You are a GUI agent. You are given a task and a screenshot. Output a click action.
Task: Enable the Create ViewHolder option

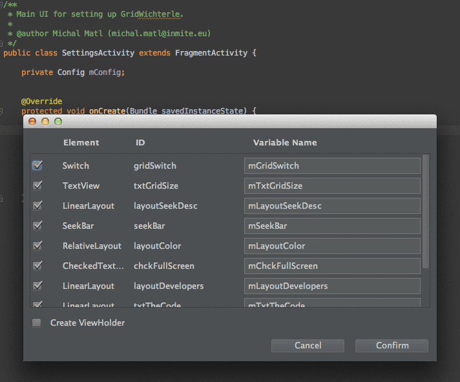pyautogui.click(x=37, y=323)
